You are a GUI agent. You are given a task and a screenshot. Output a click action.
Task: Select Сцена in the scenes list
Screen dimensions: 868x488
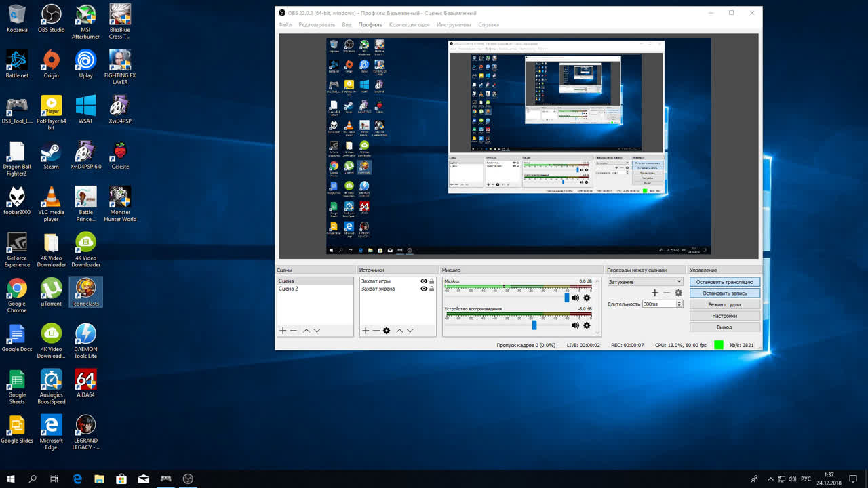(315, 281)
